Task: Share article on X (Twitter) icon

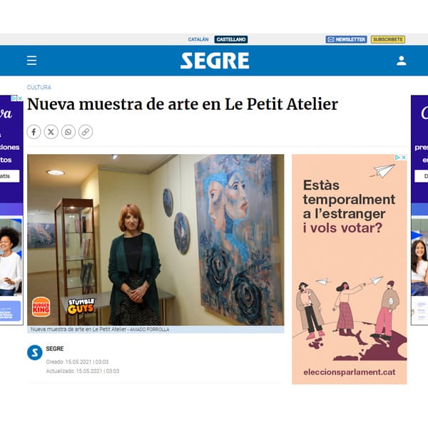Action: click(51, 132)
